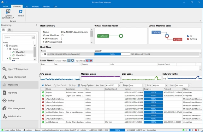This screenshot has width=203, height=132.
Task: Open the Azure Management section
Action: coord(20,77)
